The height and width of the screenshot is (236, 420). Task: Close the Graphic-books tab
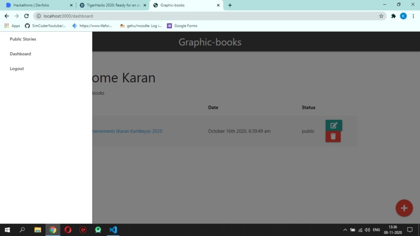click(x=218, y=5)
